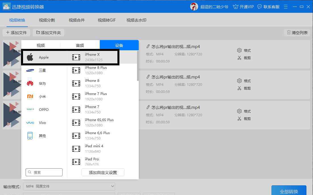
Task: Open the 视频转GIF tab
Action: tap(107, 20)
